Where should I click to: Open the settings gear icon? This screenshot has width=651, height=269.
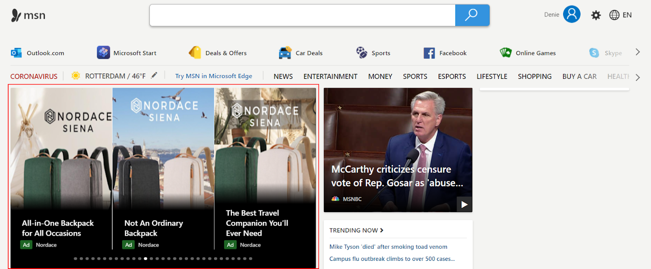[596, 15]
